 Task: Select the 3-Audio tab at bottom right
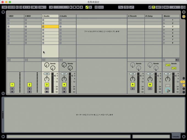click(176, 136)
